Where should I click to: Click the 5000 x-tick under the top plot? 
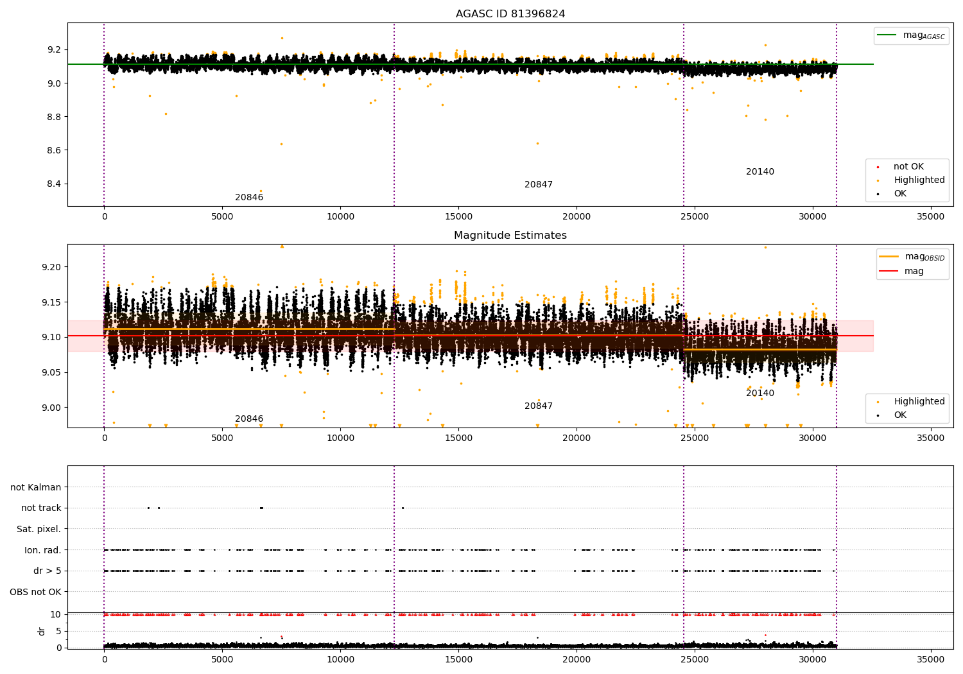click(222, 216)
